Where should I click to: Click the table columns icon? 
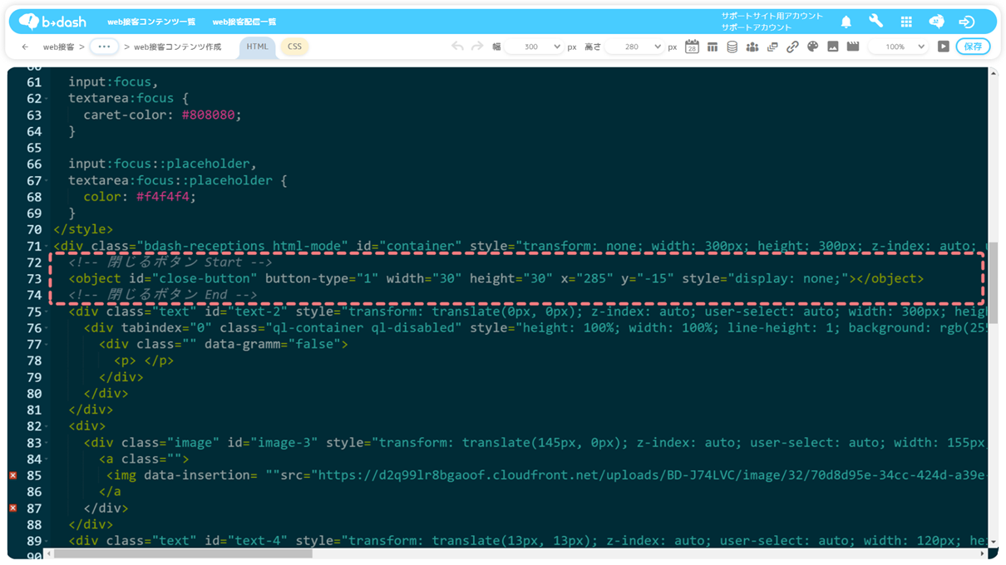pos(713,47)
